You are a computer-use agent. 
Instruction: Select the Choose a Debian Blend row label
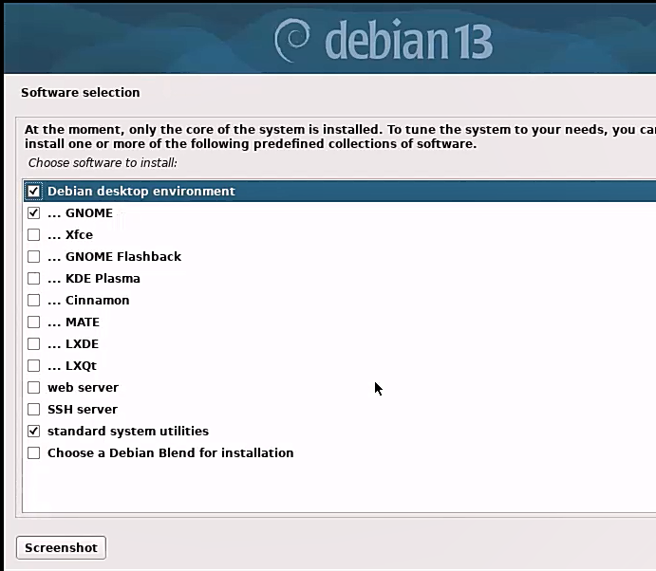coord(170,453)
